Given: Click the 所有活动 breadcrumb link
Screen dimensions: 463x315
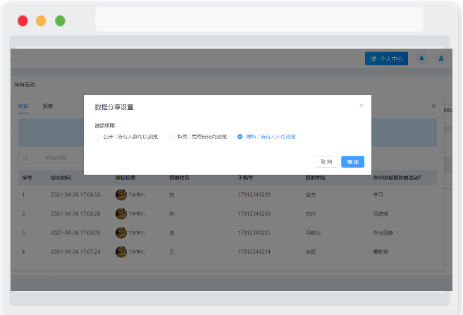Looking at the screenshot, I should tap(25, 85).
